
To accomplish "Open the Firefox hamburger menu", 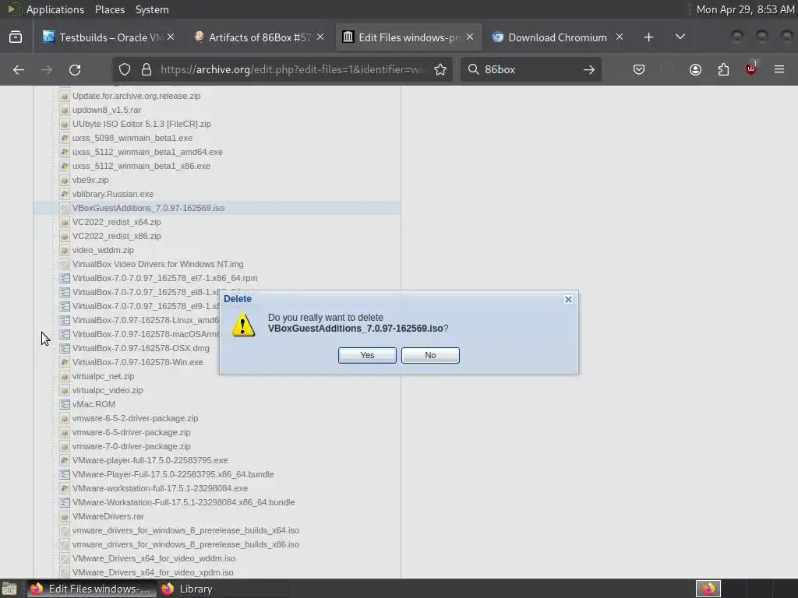I will 779,69.
